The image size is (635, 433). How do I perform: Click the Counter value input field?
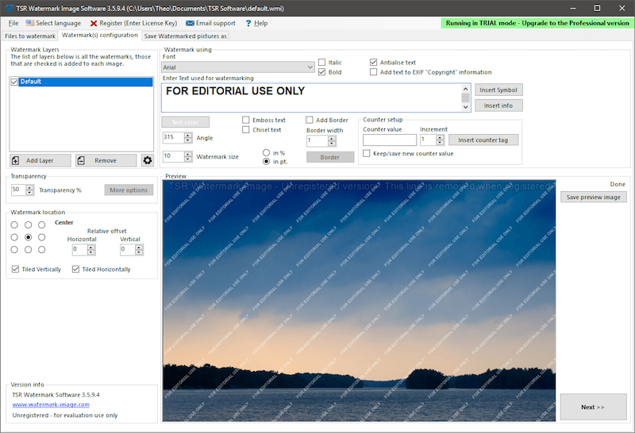390,140
